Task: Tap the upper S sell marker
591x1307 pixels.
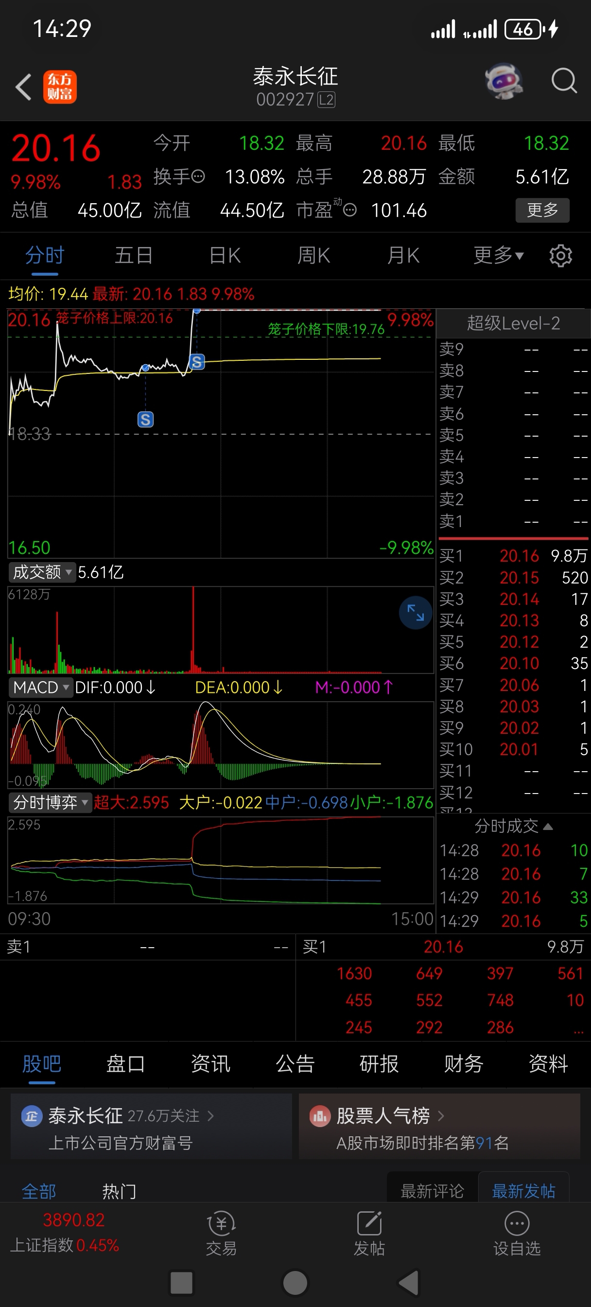Action: click(197, 361)
